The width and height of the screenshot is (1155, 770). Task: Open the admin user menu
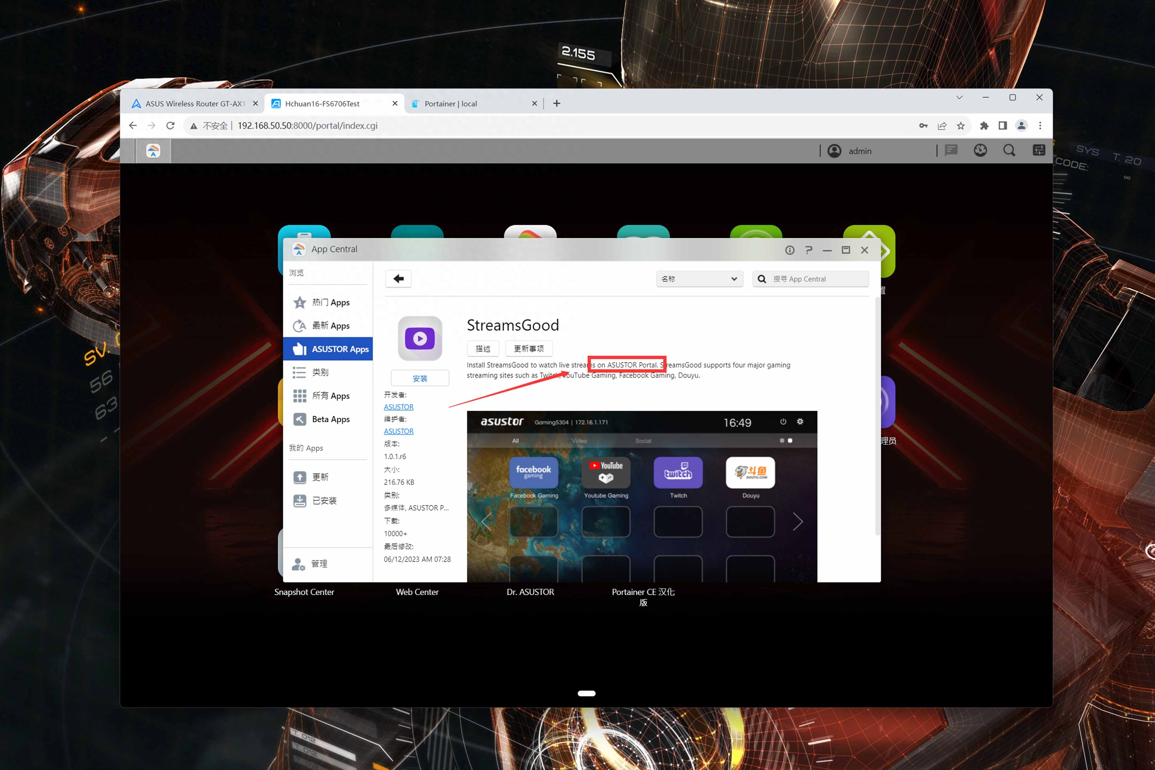pyautogui.click(x=850, y=151)
